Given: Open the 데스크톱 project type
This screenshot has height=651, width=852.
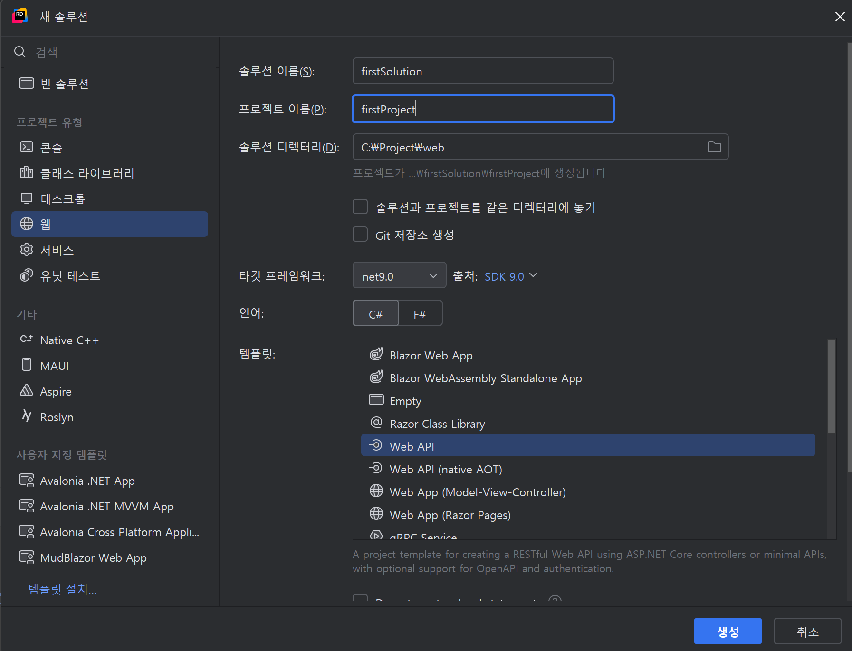Looking at the screenshot, I should (109, 198).
